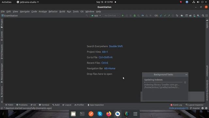Open the Event Log
Screen dimensions: 209x118
coord(176,105)
